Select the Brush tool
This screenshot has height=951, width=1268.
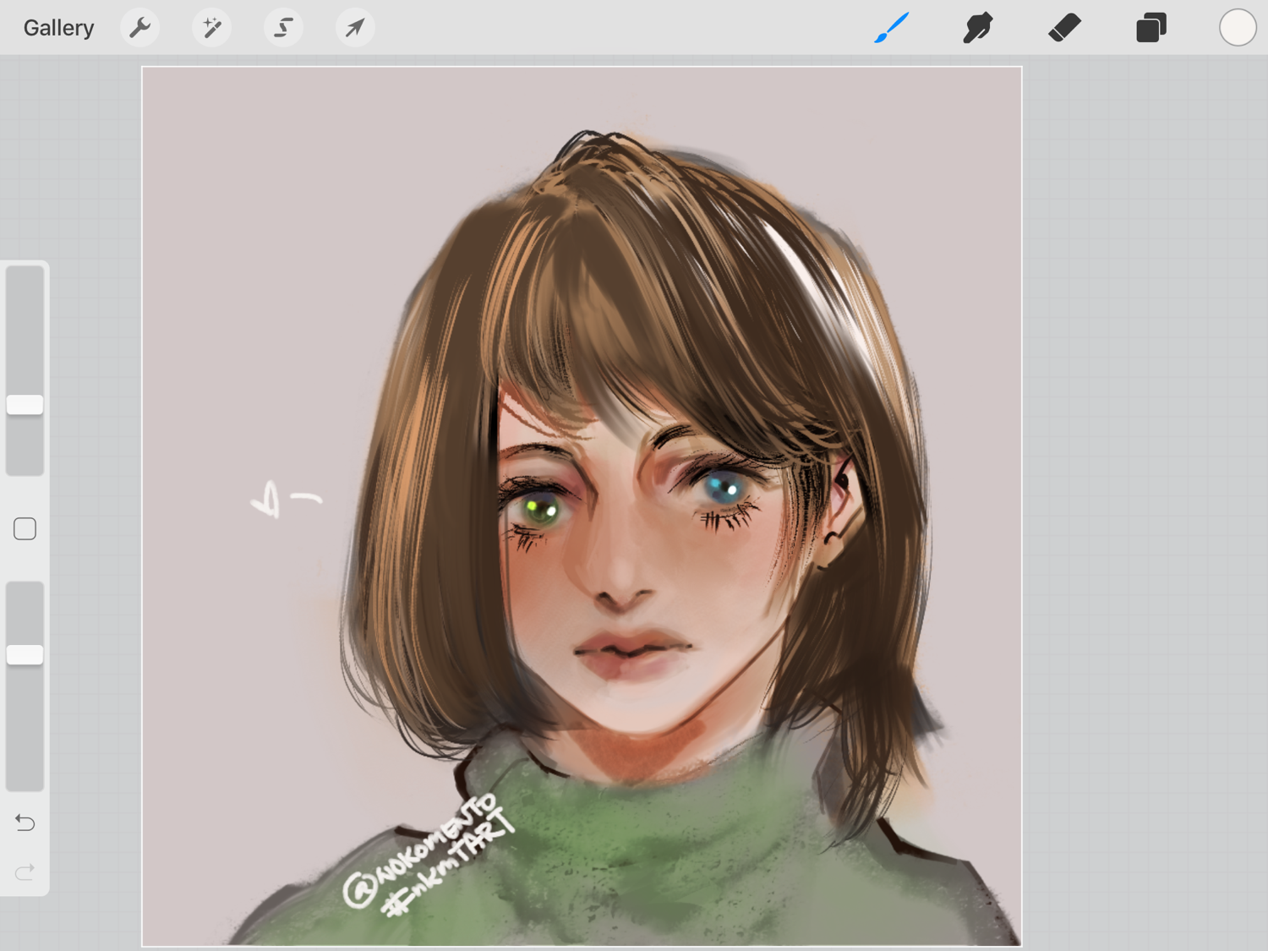tap(892, 28)
